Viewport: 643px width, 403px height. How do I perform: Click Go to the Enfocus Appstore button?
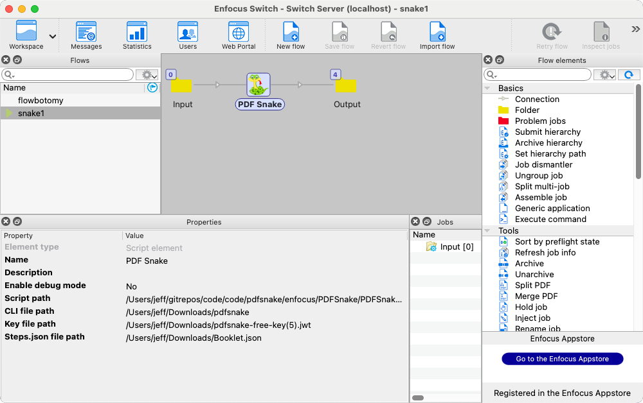click(562, 359)
